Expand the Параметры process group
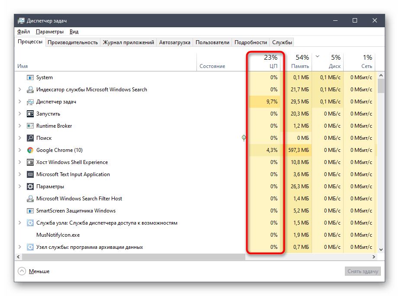The width and height of the screenshot is (399, 296). (19, 187)
